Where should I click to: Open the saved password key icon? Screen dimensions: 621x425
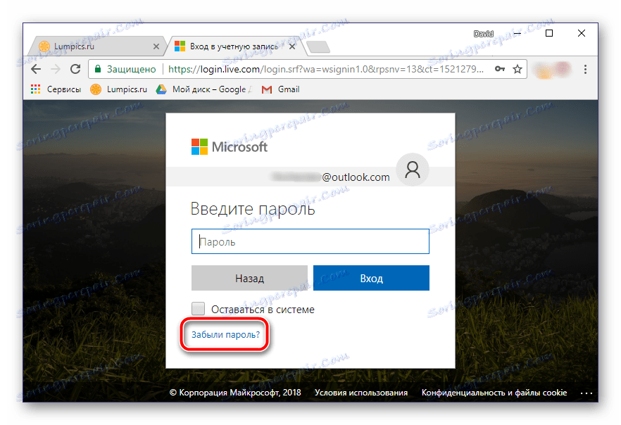(500, 69)
